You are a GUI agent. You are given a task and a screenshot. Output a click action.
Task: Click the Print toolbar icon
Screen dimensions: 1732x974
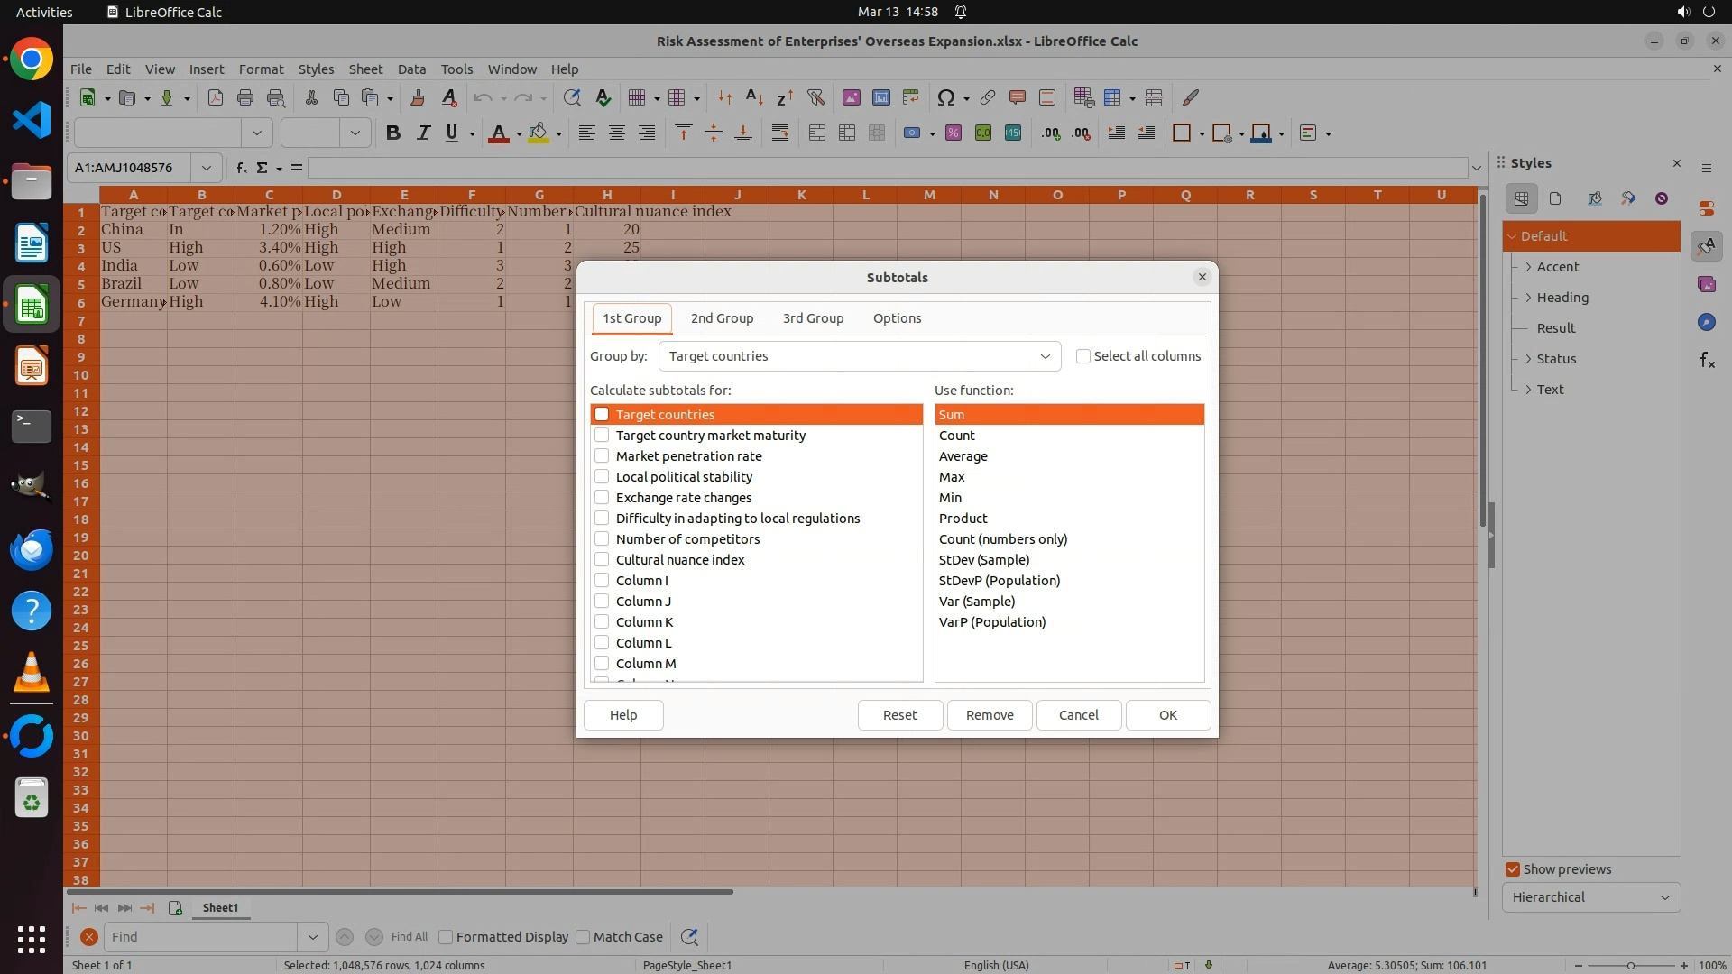click(244, 97)
